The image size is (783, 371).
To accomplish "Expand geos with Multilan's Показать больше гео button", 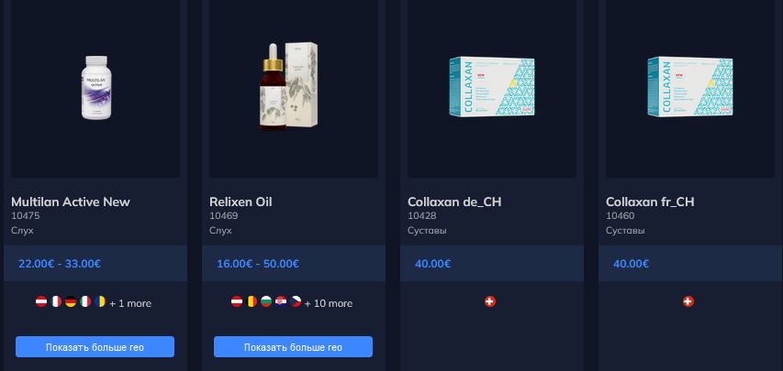I will pyautogui.click(x=95, y=347).
